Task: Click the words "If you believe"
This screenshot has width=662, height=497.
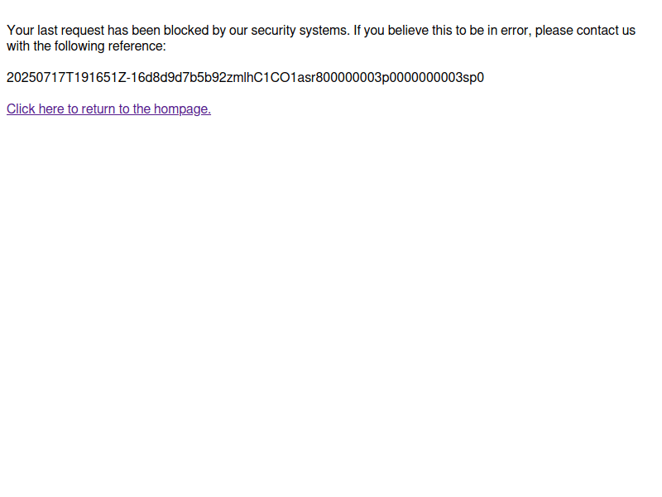Action: click(x=391, y=31)
